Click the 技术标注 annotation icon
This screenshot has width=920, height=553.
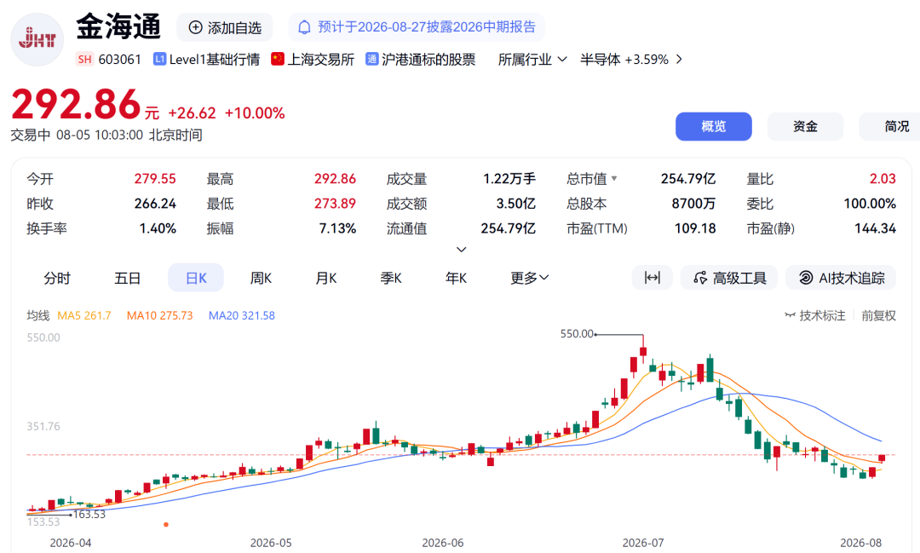coord(791,316)
